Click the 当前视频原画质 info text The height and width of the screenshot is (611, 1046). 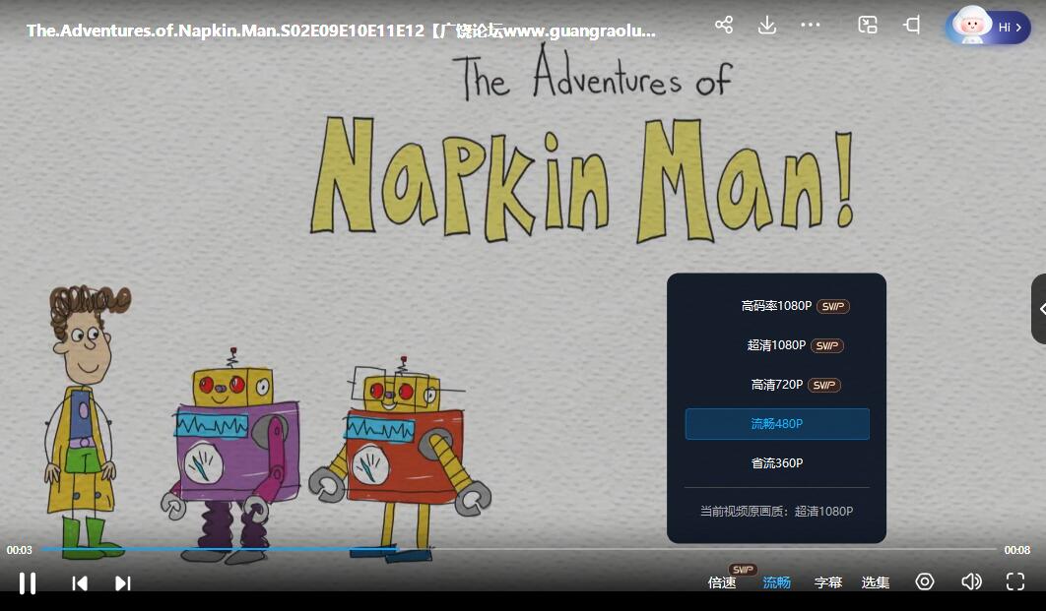776,511
